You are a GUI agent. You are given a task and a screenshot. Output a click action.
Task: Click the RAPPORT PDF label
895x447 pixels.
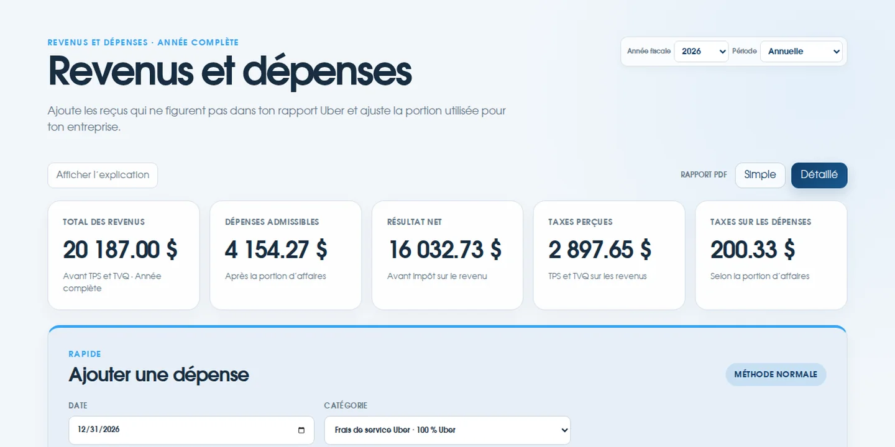(704, 175)
